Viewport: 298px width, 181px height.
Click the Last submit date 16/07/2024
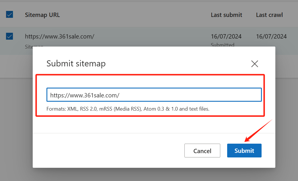point(226,36)
